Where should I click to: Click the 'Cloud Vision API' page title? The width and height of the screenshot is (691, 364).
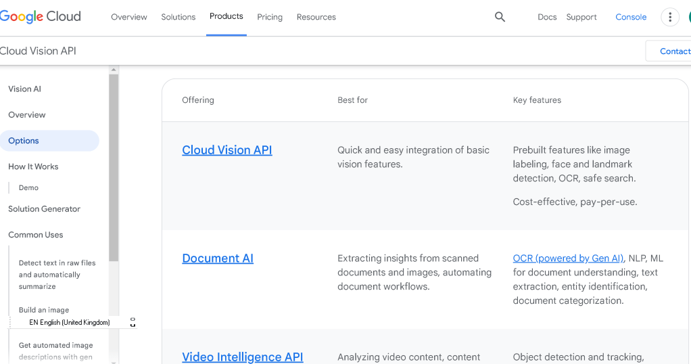pos(38,51)
